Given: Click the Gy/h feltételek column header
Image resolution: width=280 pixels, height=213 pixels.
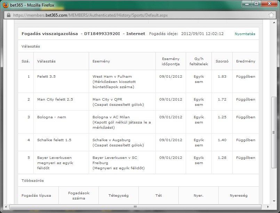Looking at the screenshot, I should coord(199,61).
